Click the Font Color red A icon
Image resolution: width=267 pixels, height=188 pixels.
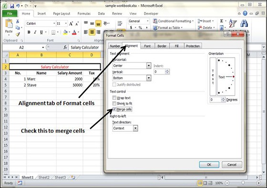[74, 32]
